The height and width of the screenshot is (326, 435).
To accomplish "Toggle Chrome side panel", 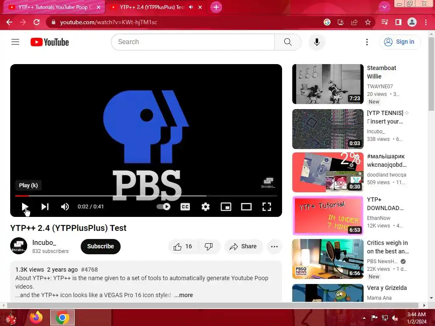I will click(x=398, y=22).
